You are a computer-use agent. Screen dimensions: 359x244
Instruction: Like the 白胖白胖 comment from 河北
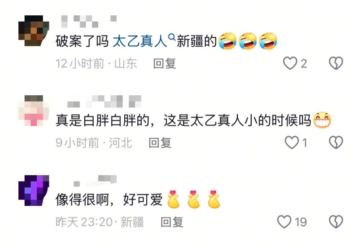pyautogui.click(x=292, y=142)
